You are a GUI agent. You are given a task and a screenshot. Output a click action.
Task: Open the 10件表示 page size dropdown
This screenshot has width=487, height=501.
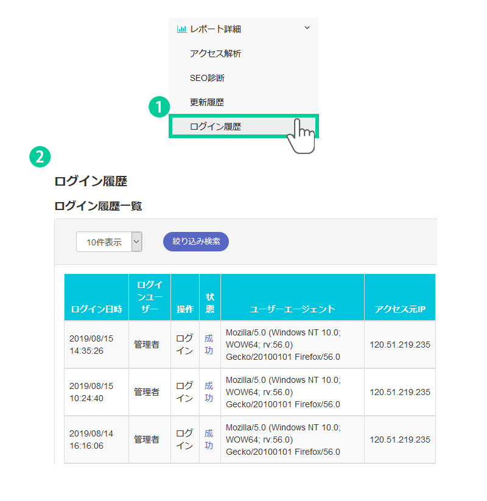click(x=109, y=242)
